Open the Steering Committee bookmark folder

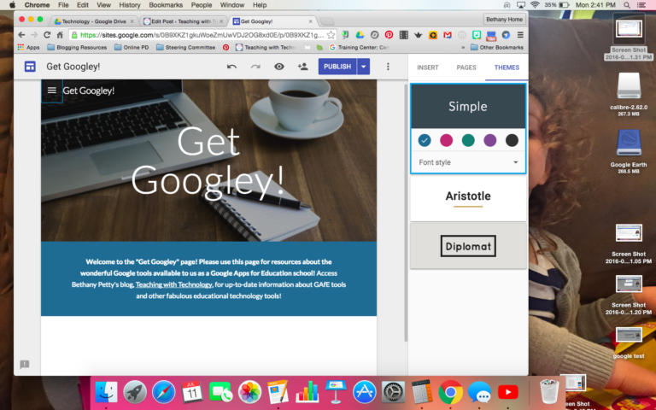click(185, 47)
